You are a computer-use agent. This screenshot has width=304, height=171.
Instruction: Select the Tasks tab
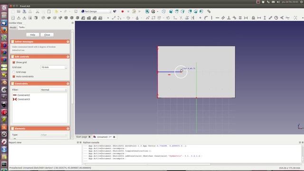click(22, 28)
